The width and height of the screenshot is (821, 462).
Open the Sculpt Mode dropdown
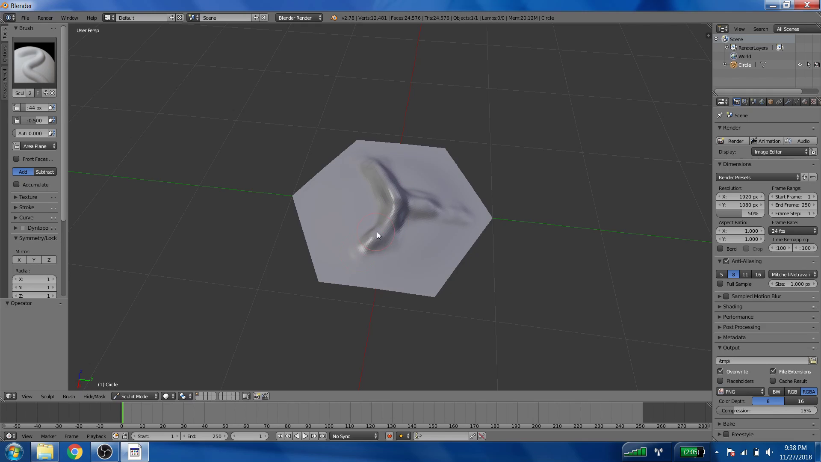click(x=135, y=397)
